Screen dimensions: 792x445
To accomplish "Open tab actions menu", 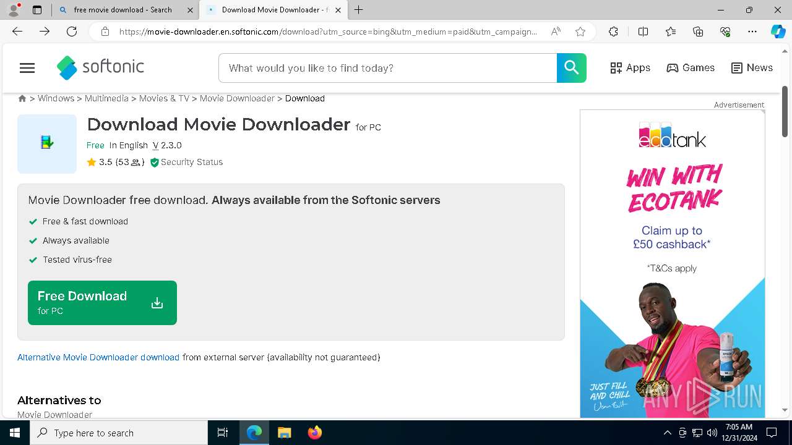I will tap(37, 10).
